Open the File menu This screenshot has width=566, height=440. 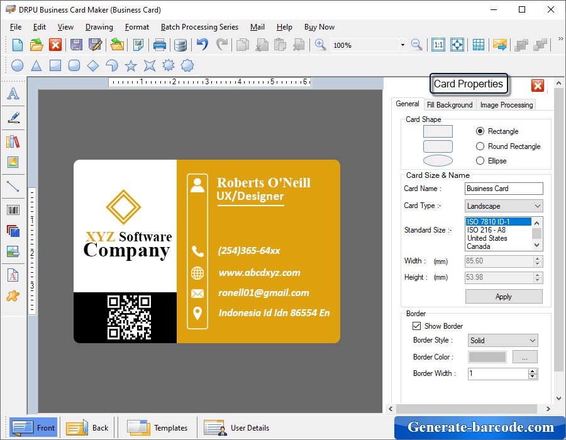[16, 27]
